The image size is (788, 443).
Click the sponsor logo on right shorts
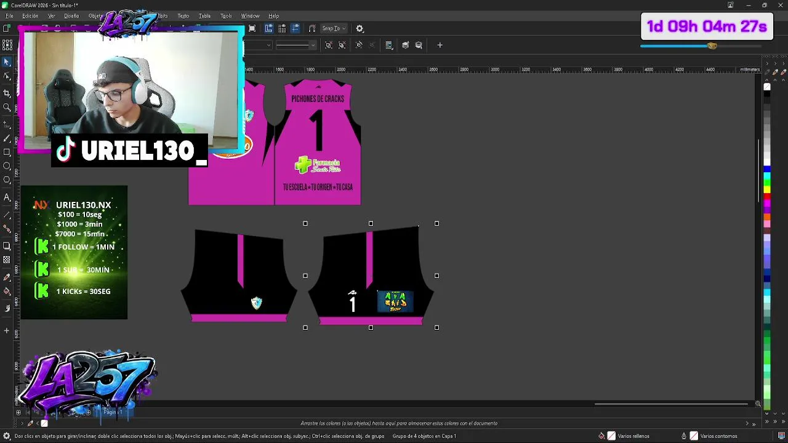[395, 301]
